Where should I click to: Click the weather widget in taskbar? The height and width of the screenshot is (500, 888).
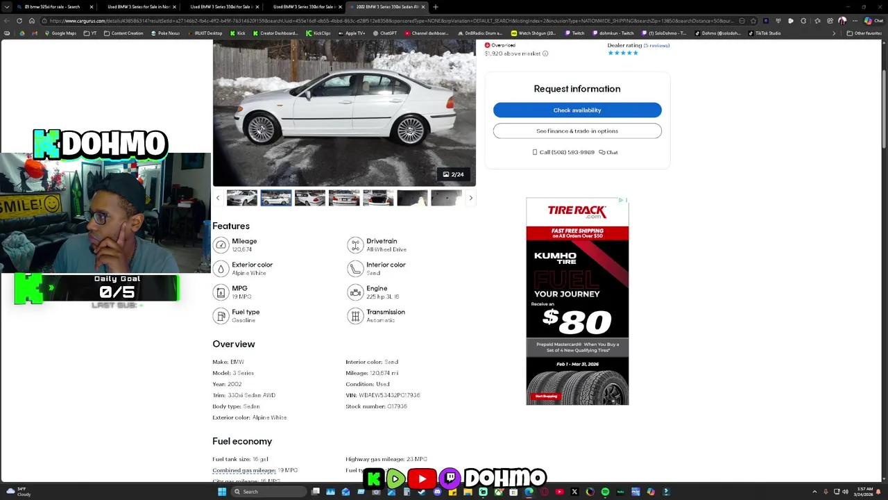(18, 492)
